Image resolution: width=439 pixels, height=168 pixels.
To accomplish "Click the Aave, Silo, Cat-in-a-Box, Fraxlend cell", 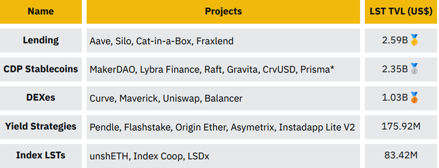I will coord(223,41).
